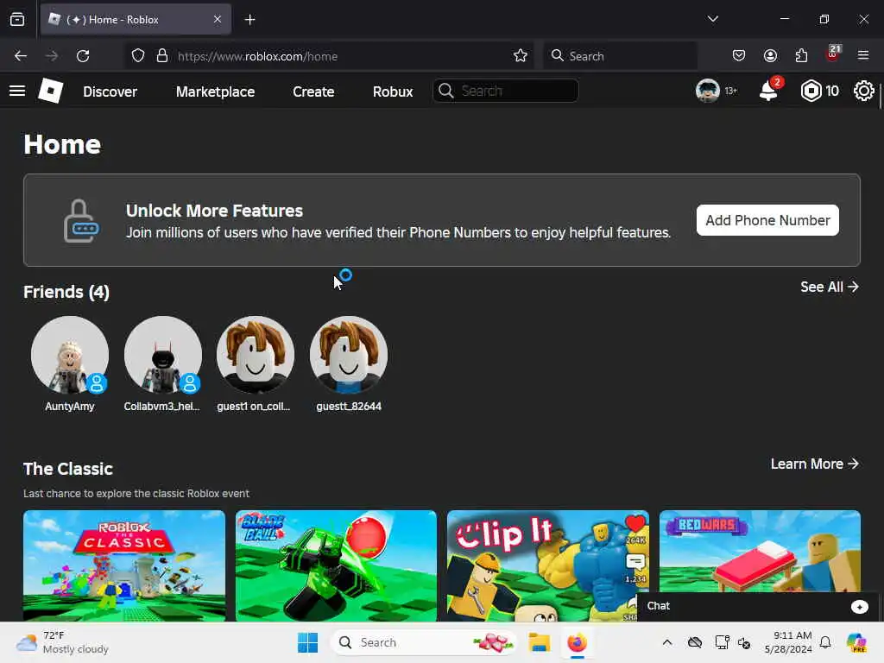Click See All friends link

[830, 287]
